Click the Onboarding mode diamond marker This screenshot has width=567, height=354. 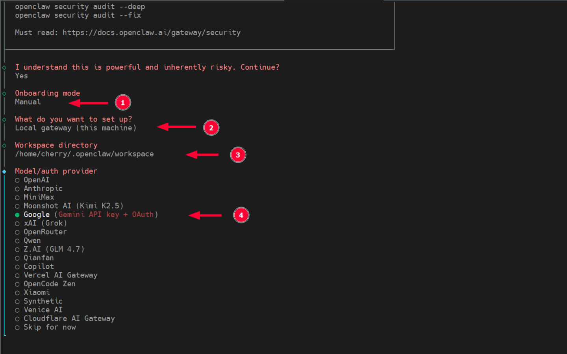point(4,93)
